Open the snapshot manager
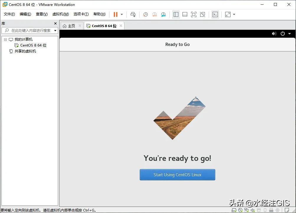Image resolution: width=296 pixels, height=213 pixels. [x=163, y=14]
